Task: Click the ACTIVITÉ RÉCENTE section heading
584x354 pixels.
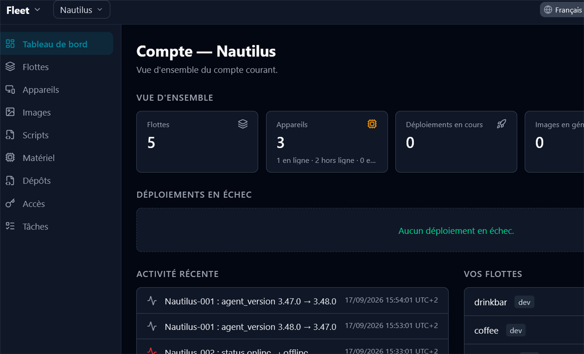Action: coord(178,274)
